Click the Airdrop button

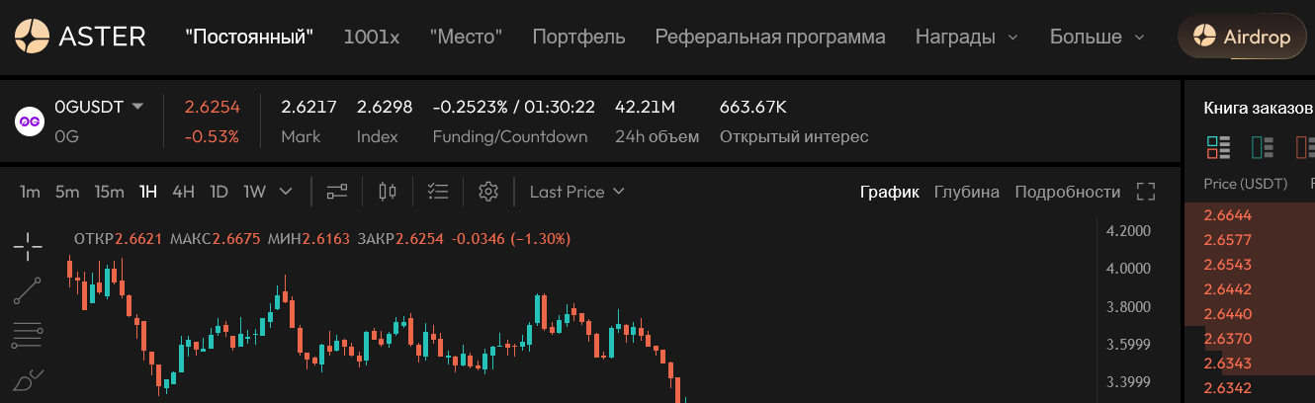tap(1242, 38)
